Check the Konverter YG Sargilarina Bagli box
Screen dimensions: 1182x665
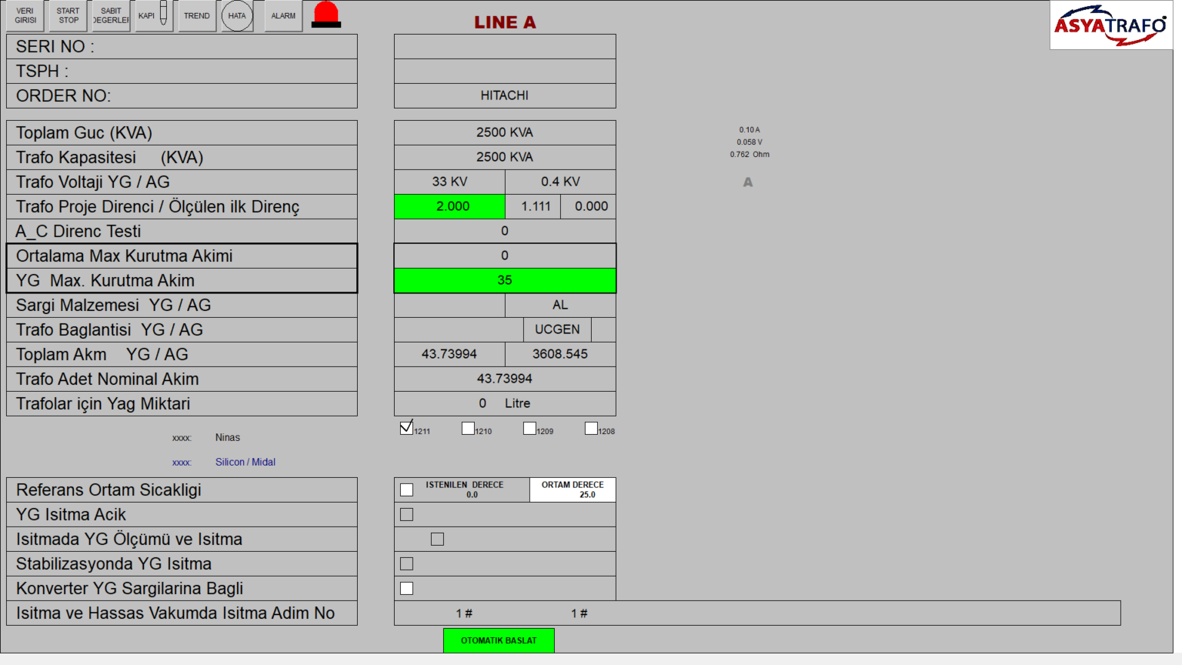(x=406, y=587)
